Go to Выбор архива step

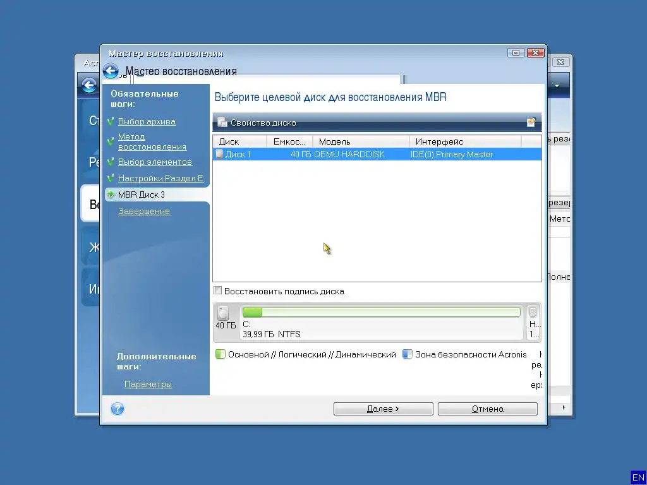147,121
